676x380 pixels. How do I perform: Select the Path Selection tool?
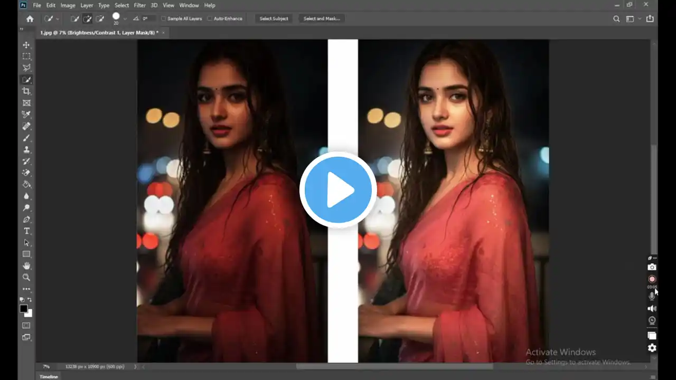click(x=26, y=243)
